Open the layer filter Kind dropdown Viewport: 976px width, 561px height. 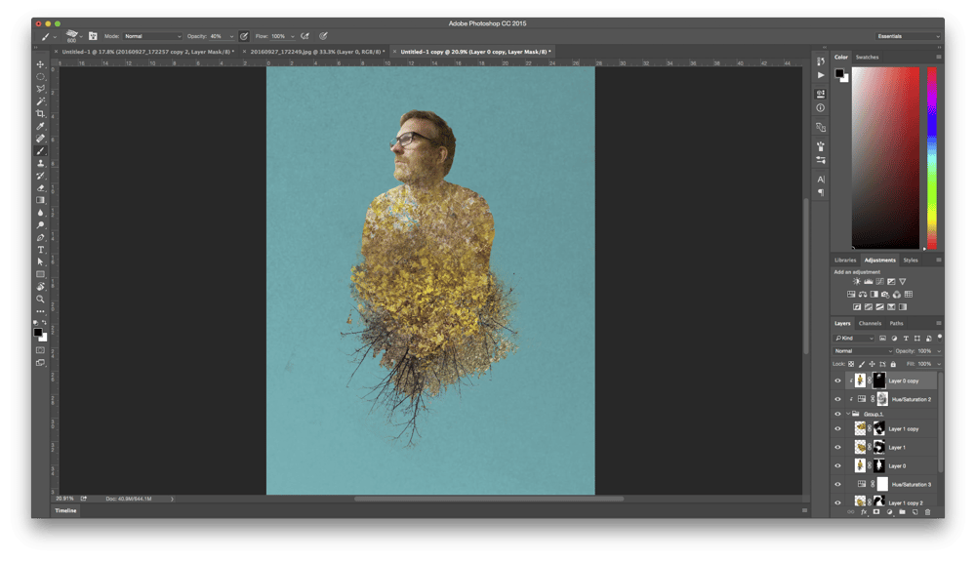[854, 339]
